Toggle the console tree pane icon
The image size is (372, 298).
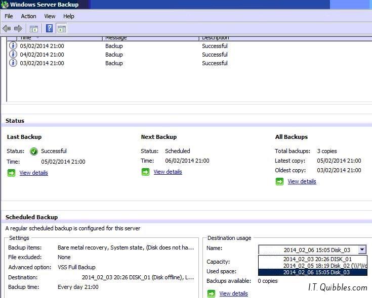34,29
